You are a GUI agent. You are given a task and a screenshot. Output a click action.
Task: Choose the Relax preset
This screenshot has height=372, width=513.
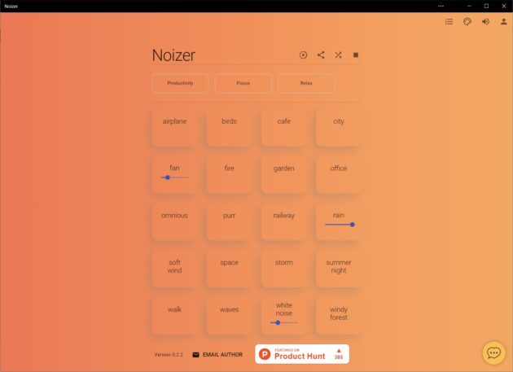(x=306, y=83)
